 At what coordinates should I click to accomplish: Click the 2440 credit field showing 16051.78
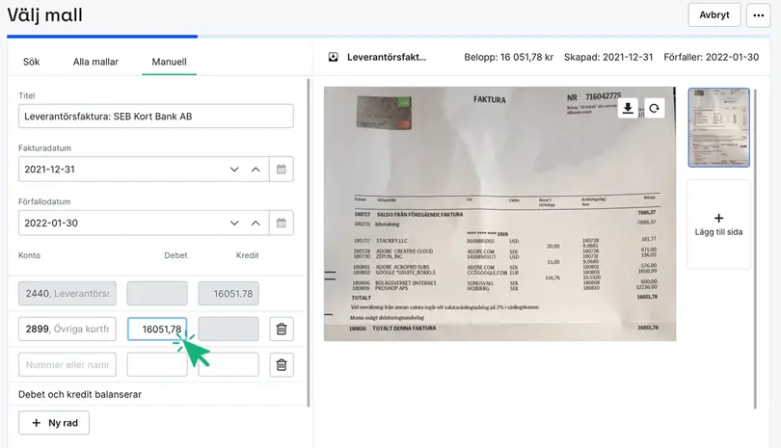[229, 293]
